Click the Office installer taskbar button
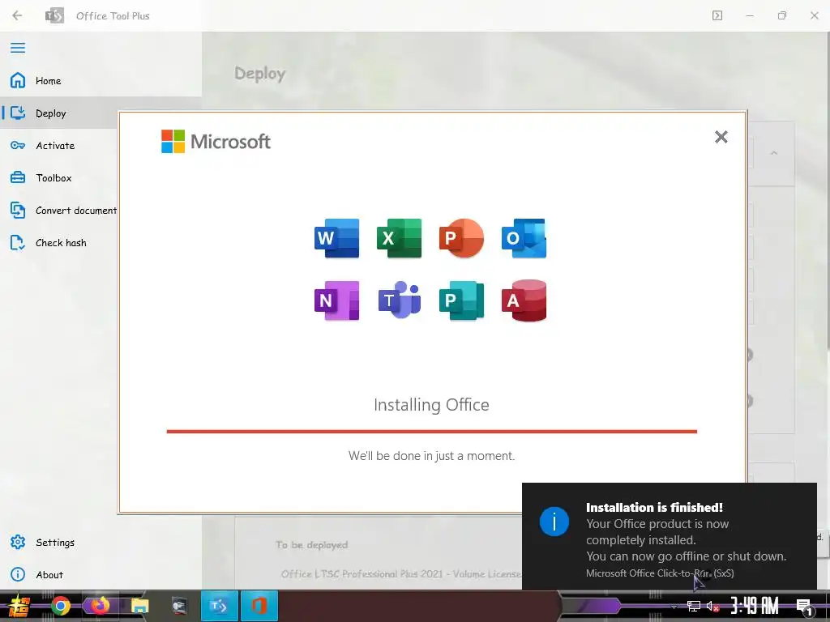Image resolution: width=830 pixels, height=622 pixels. coord(259,606)
